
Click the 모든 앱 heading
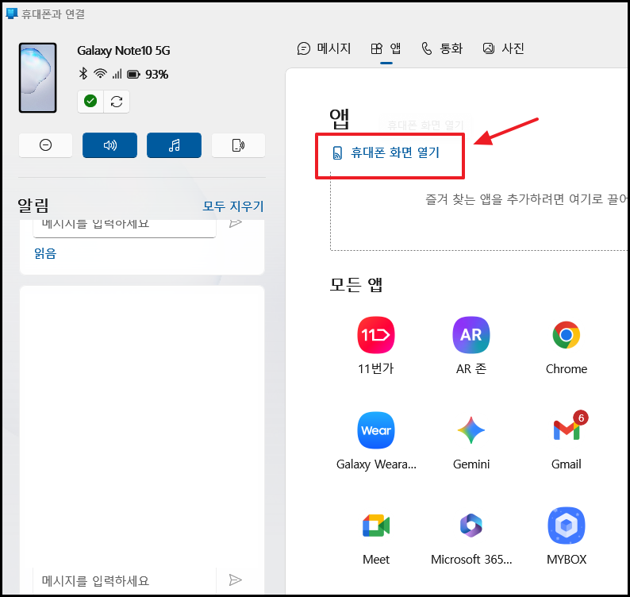coord(355,285)
